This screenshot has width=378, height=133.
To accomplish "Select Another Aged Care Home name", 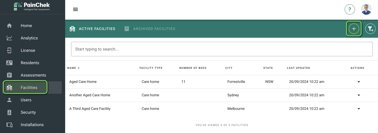I will [x=90, y=95].
